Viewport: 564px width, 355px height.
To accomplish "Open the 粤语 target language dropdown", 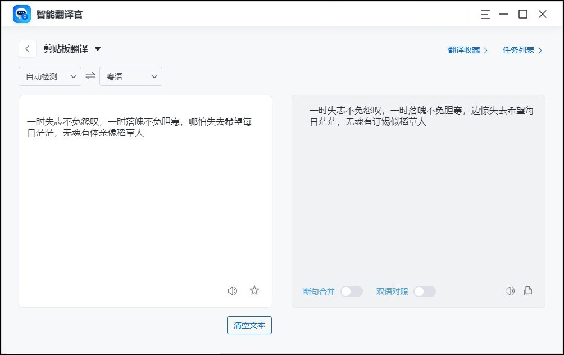I will (x=130, y=76).
